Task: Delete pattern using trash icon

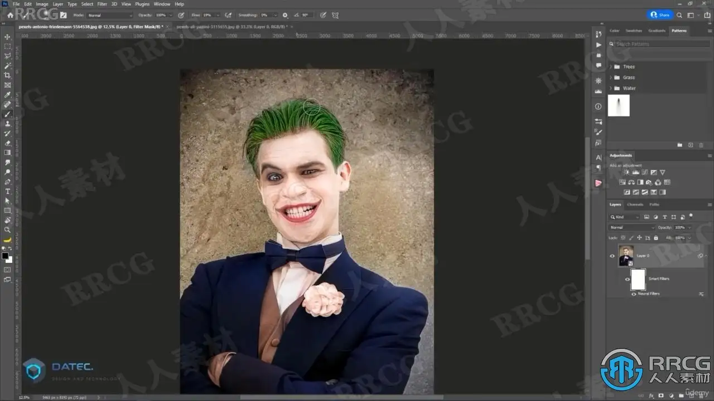Action: tap(701, 145)
